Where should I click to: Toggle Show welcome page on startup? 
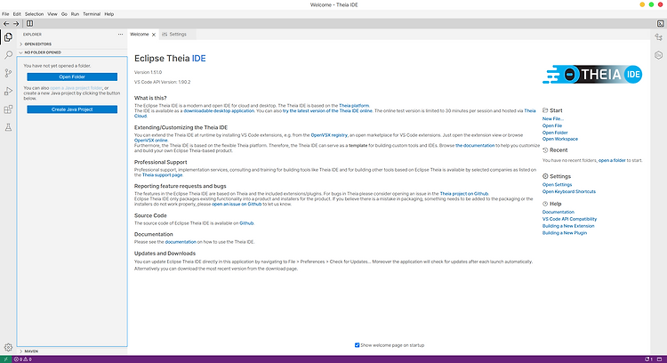tap(357, 345)
